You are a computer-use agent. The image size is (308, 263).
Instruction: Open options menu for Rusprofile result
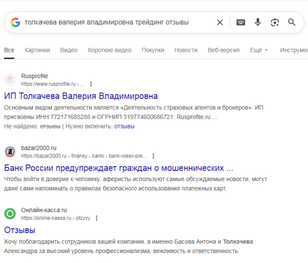pyautogui.click(x=91, y=84)
